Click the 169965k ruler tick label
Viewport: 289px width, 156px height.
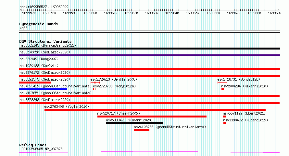pyautogui.click(x=193, y=13)
